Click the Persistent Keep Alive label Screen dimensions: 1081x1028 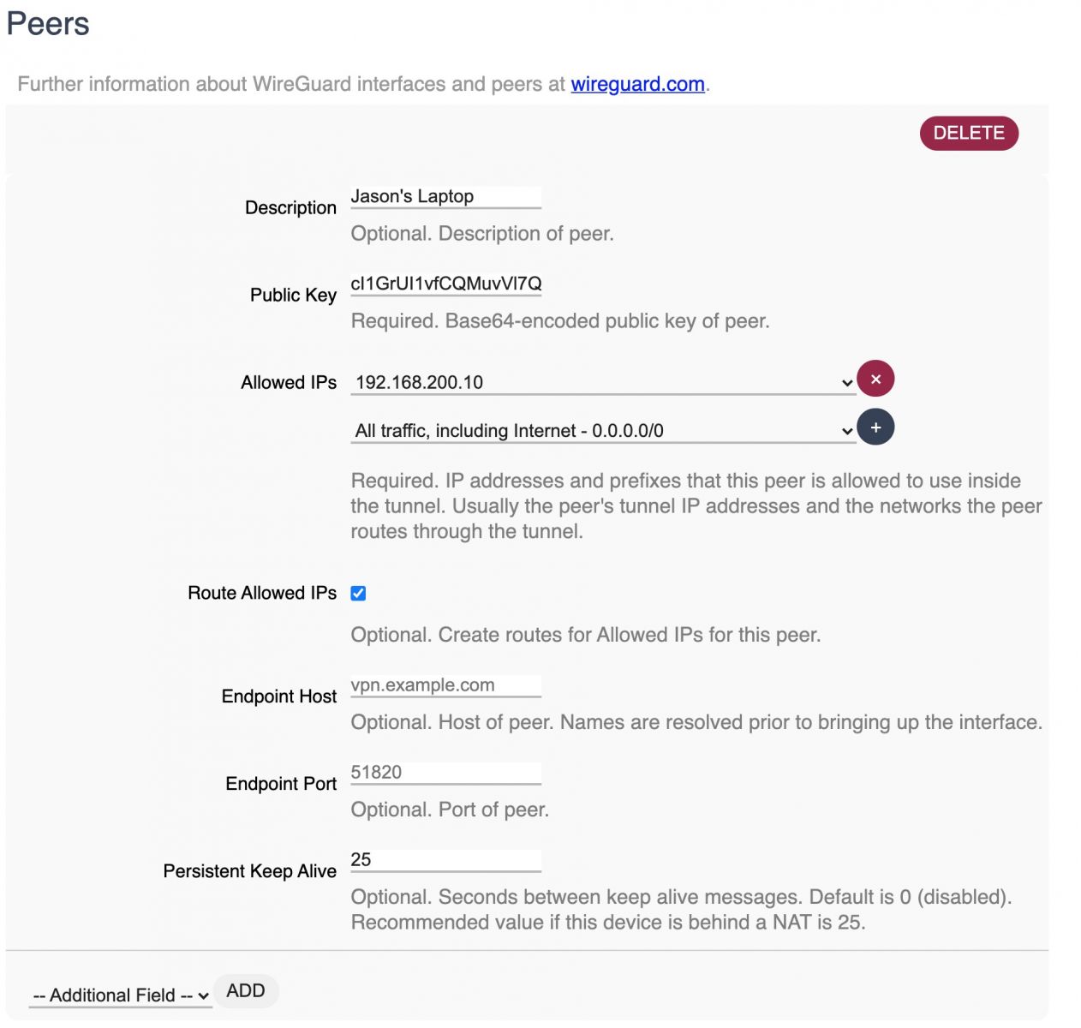[x=249, y=871]
